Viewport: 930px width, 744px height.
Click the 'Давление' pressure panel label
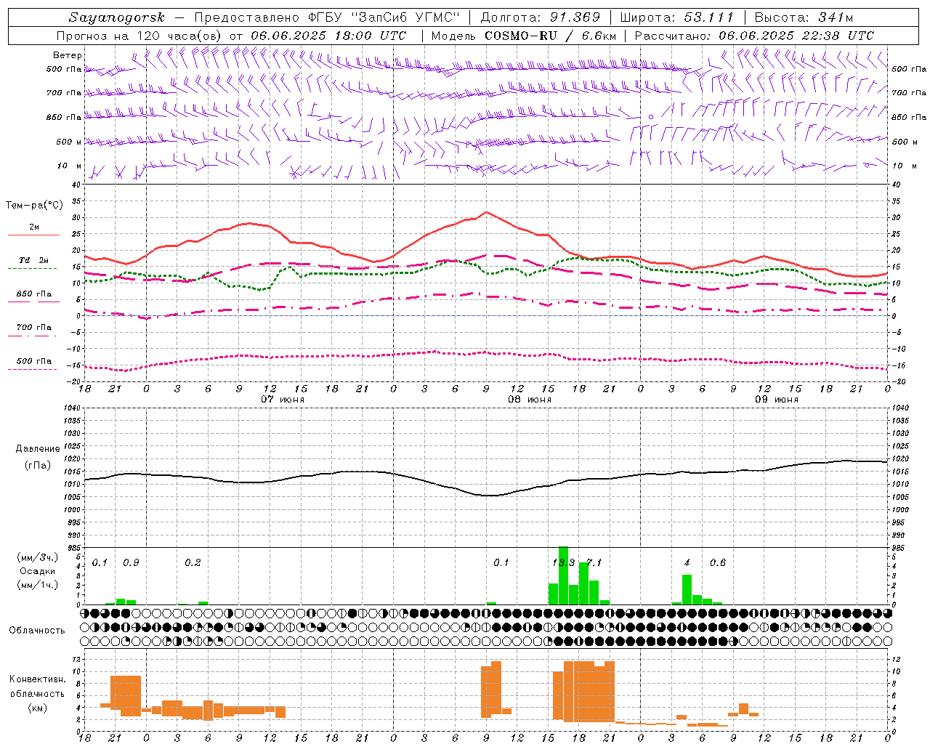pos(38,449)
